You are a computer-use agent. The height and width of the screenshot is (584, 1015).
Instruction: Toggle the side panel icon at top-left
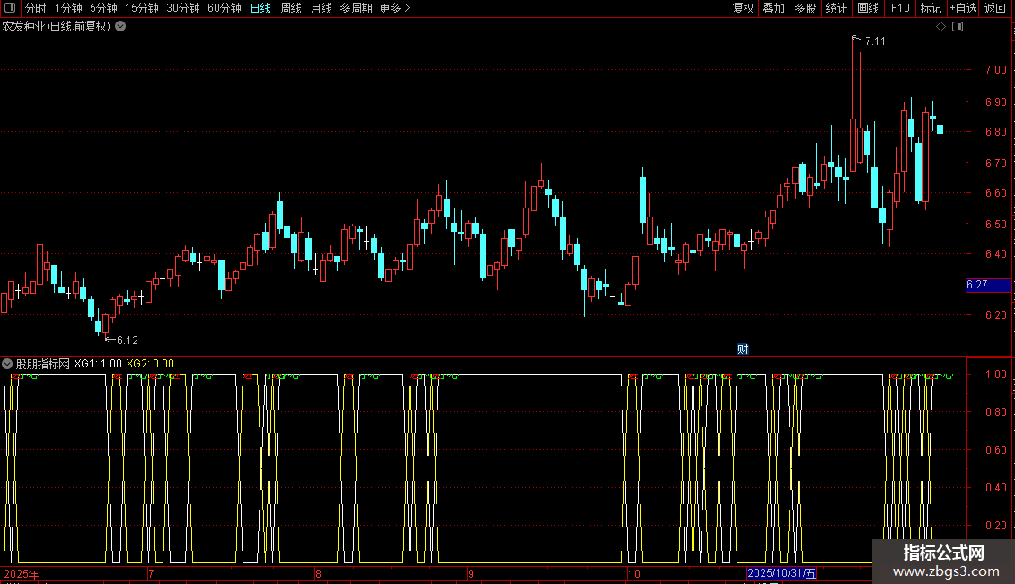tap(10, 8)
